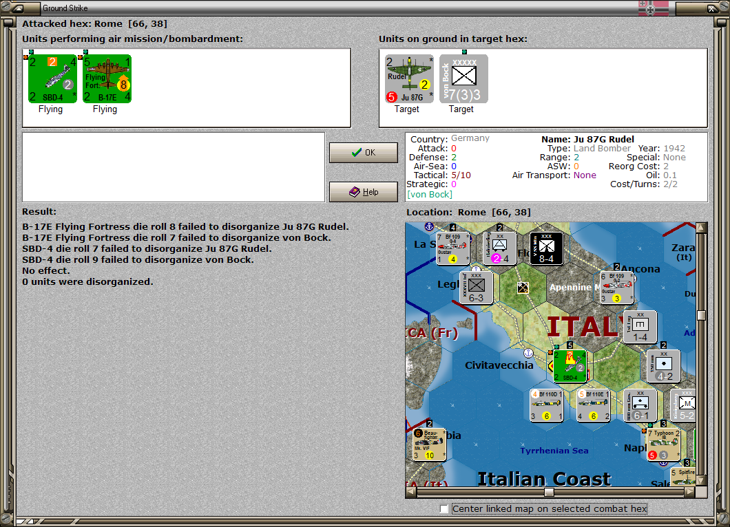Image resolution: width=730 pixels, height=527 pixels.
Task: Select the B-17E Flying Fortress unit counter
Action: coord(107,78)
